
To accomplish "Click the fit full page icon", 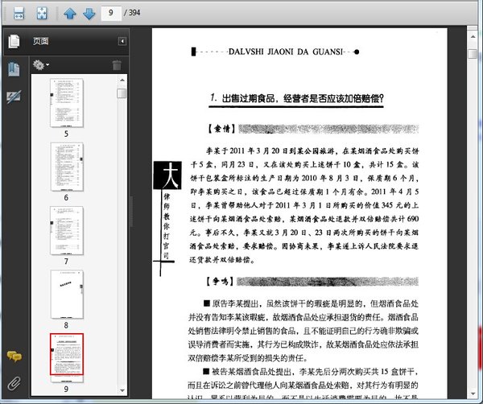I will pos(42,13).
